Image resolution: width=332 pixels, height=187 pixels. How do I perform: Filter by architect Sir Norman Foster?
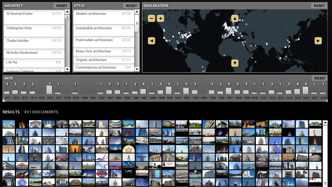pos(19,14)
